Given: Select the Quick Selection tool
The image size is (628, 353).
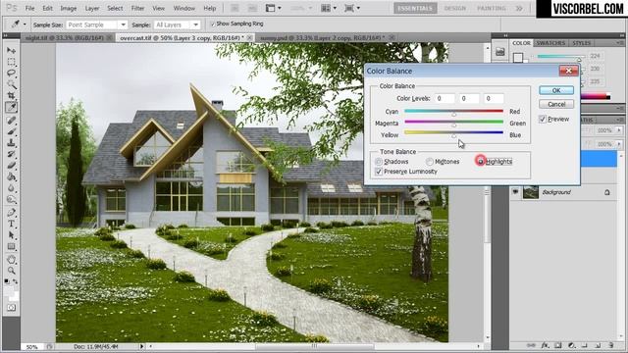Looking at the screenshot, I should [x=11, y=84].
